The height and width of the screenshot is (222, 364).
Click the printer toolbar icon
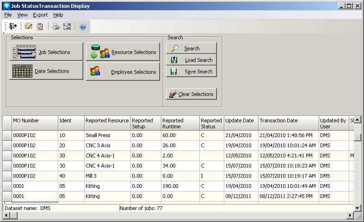point(56,27)
